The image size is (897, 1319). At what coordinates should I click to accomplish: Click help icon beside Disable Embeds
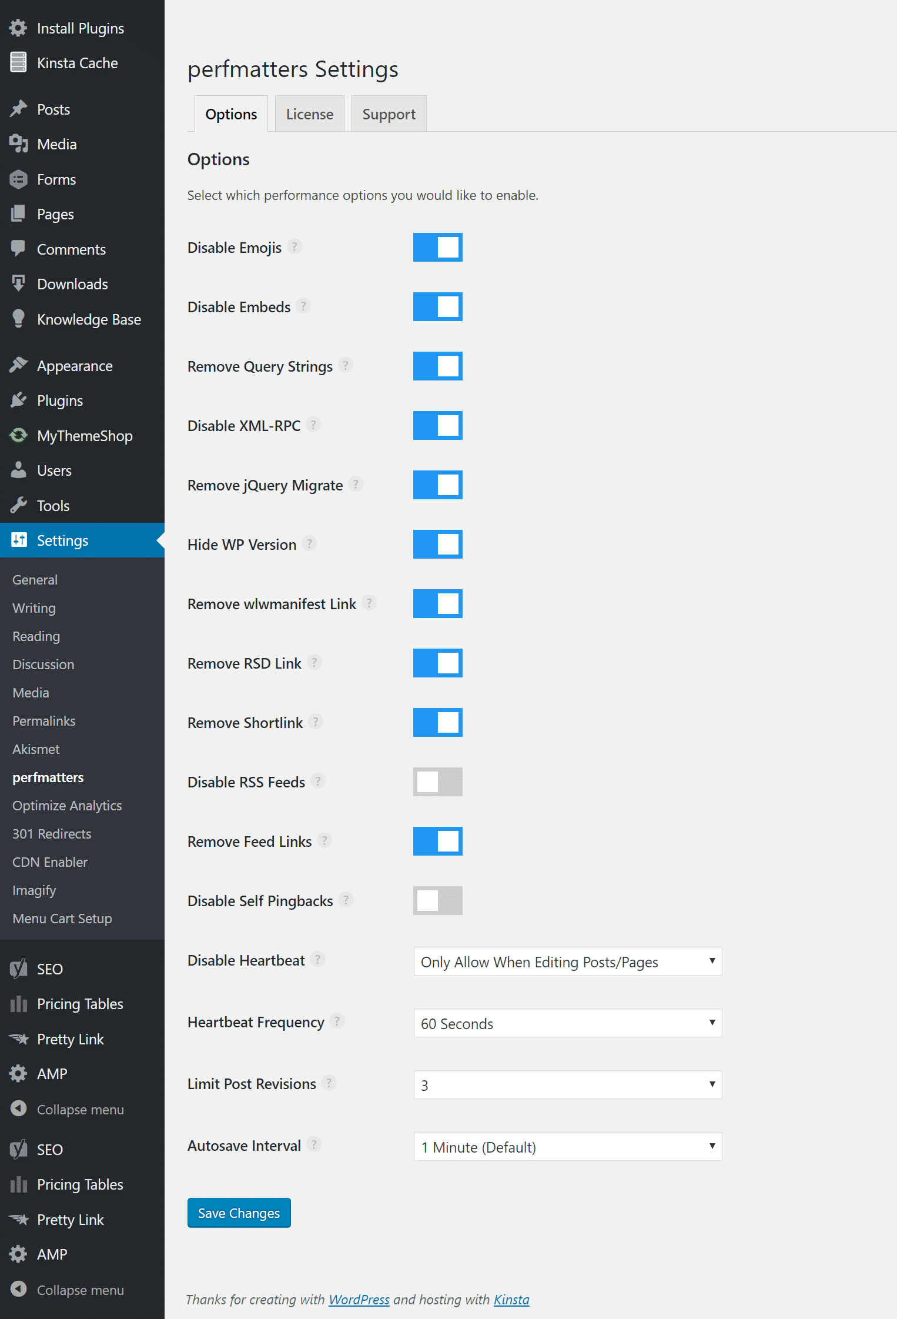(303, 306)
